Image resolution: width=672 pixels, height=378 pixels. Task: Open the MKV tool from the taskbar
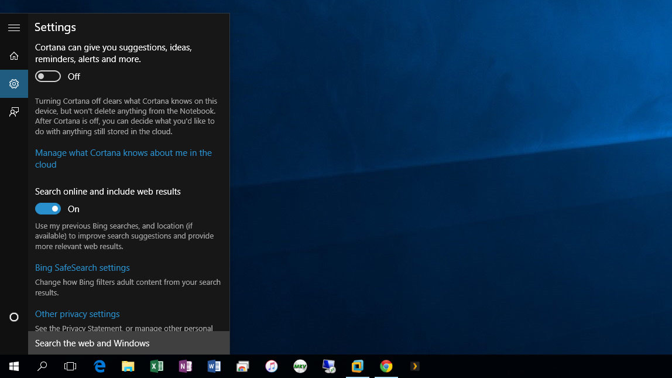[300, 366]
